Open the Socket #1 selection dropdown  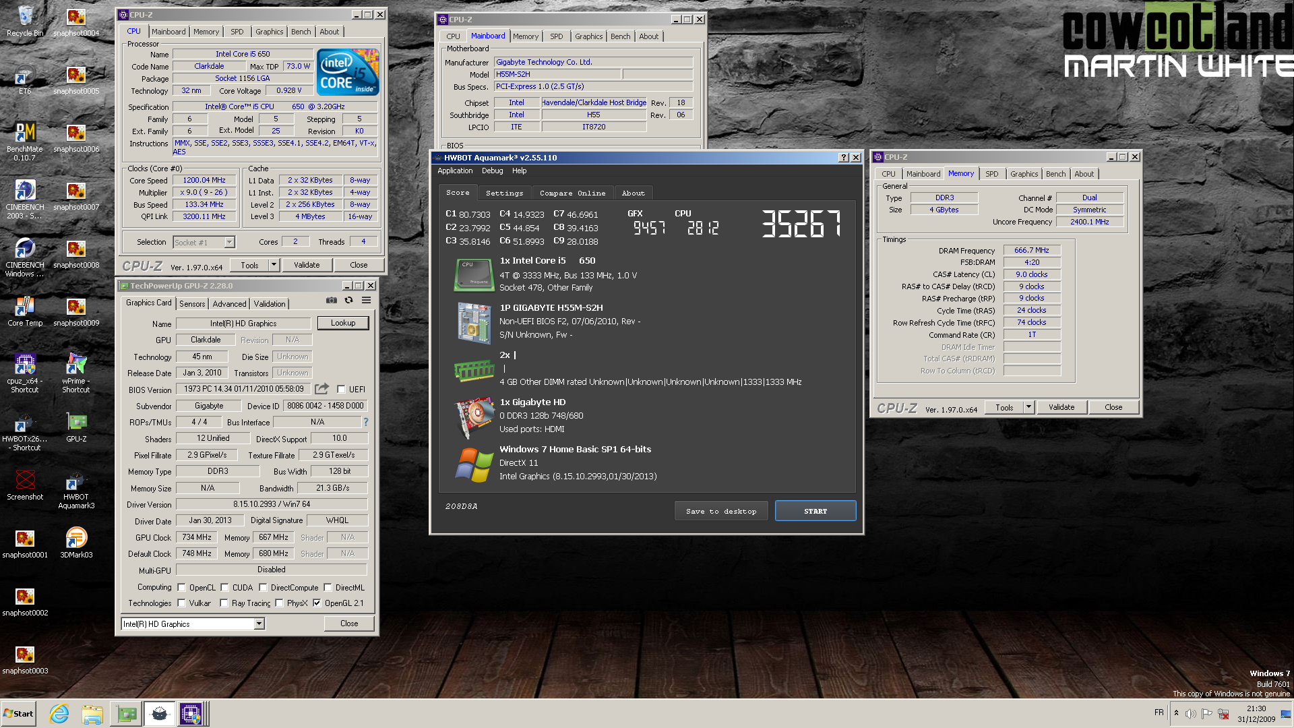[x=204, y=242]
